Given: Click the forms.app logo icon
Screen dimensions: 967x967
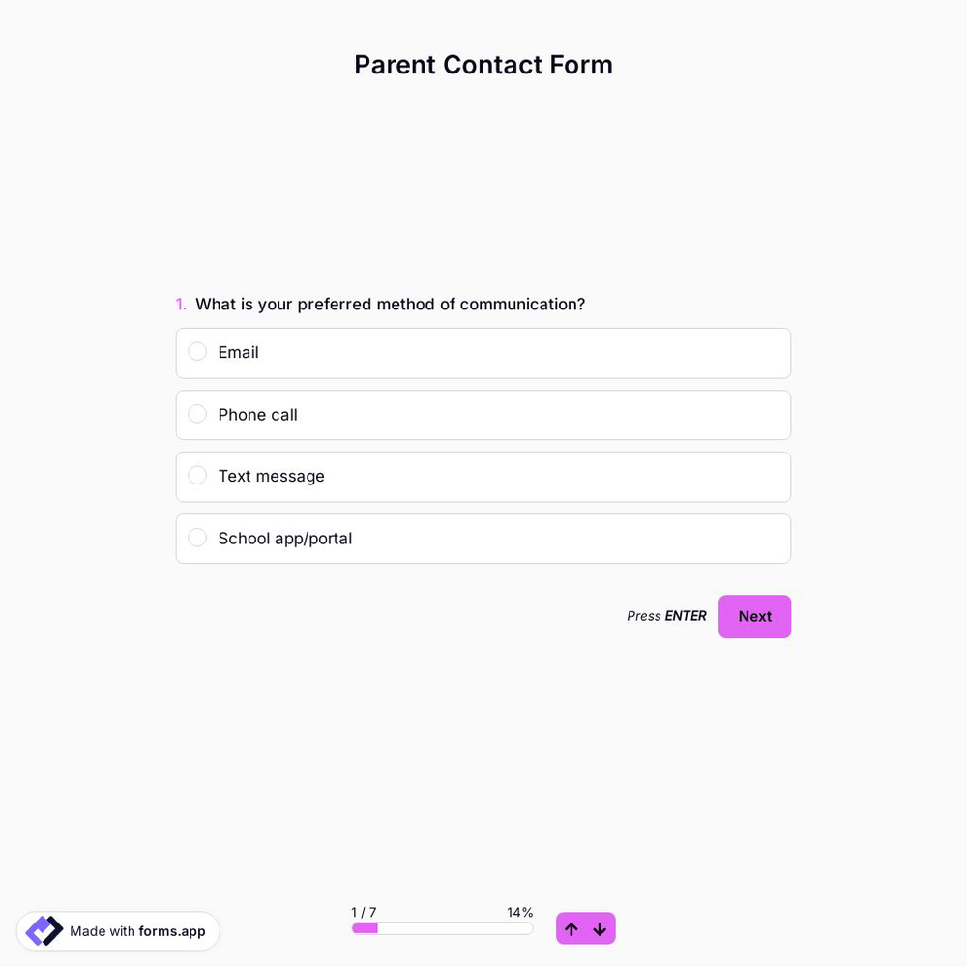Looking at the screenshot, I should (44, 930).
